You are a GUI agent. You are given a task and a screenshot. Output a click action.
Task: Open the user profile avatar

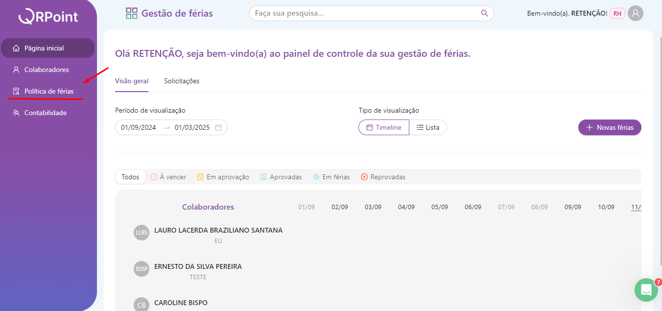point(635,13)
